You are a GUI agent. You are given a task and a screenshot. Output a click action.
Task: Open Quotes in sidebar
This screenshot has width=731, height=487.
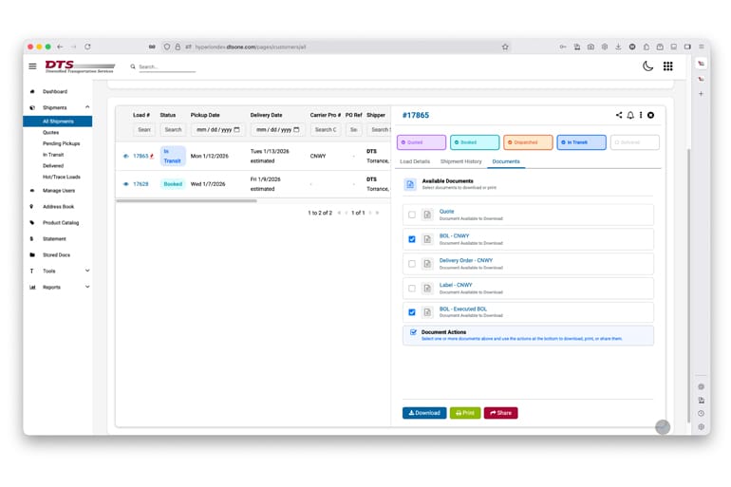[x=51, y=132]
